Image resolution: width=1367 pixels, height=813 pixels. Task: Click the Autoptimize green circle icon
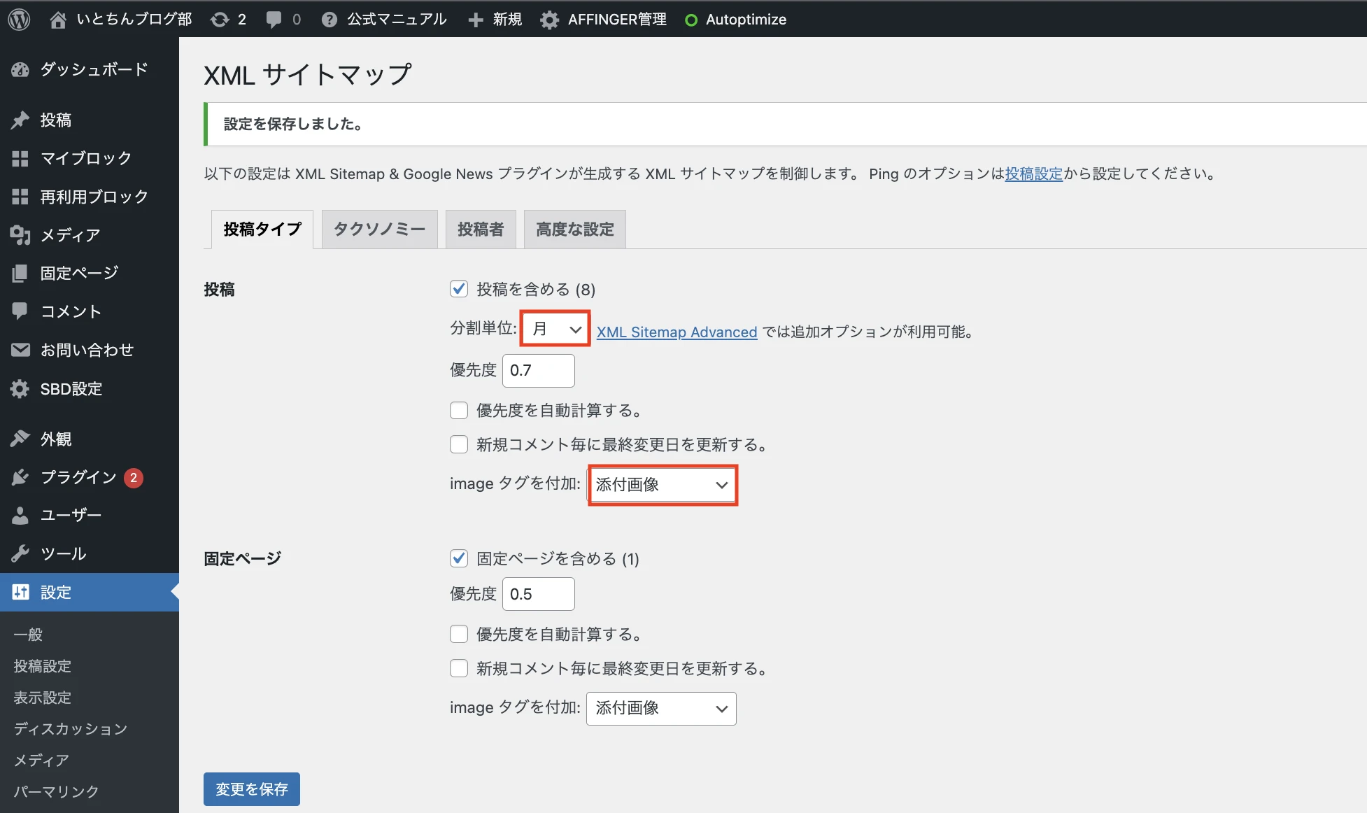[691, 20]
